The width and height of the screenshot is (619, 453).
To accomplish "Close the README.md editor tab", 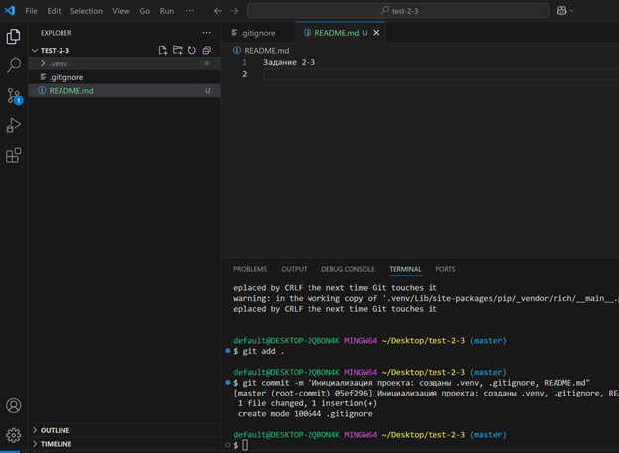I will click(376, 33).
